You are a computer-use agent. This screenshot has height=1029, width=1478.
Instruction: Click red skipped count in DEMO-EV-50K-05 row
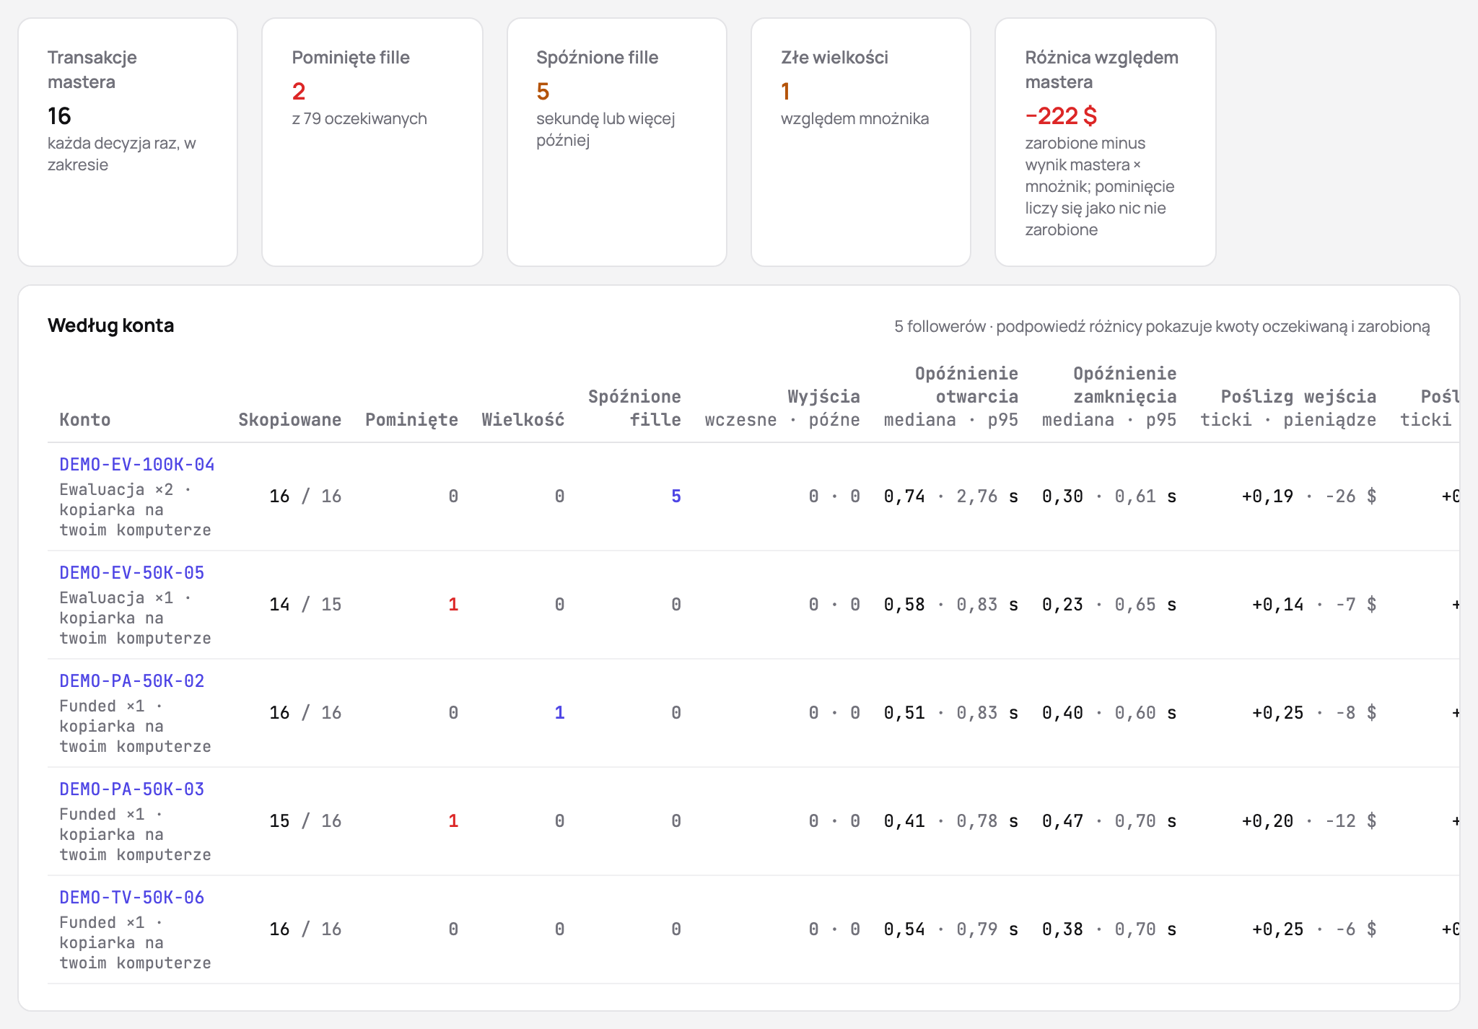453,605
